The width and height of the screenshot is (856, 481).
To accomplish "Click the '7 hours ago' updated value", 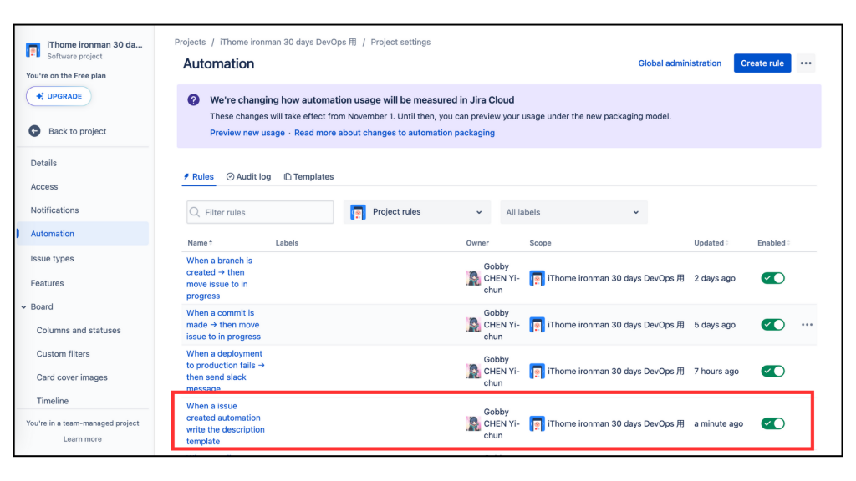I will 716,371.
